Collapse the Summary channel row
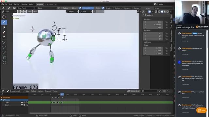The width and height of the screenshot is (209, 117). pyautogui.click(x=1, y=97)
